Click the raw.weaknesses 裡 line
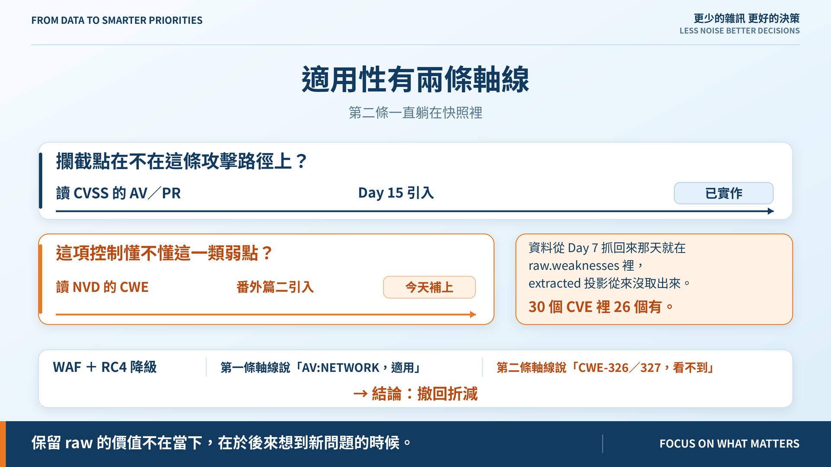 pyautogui.click(x=586, y=265)
